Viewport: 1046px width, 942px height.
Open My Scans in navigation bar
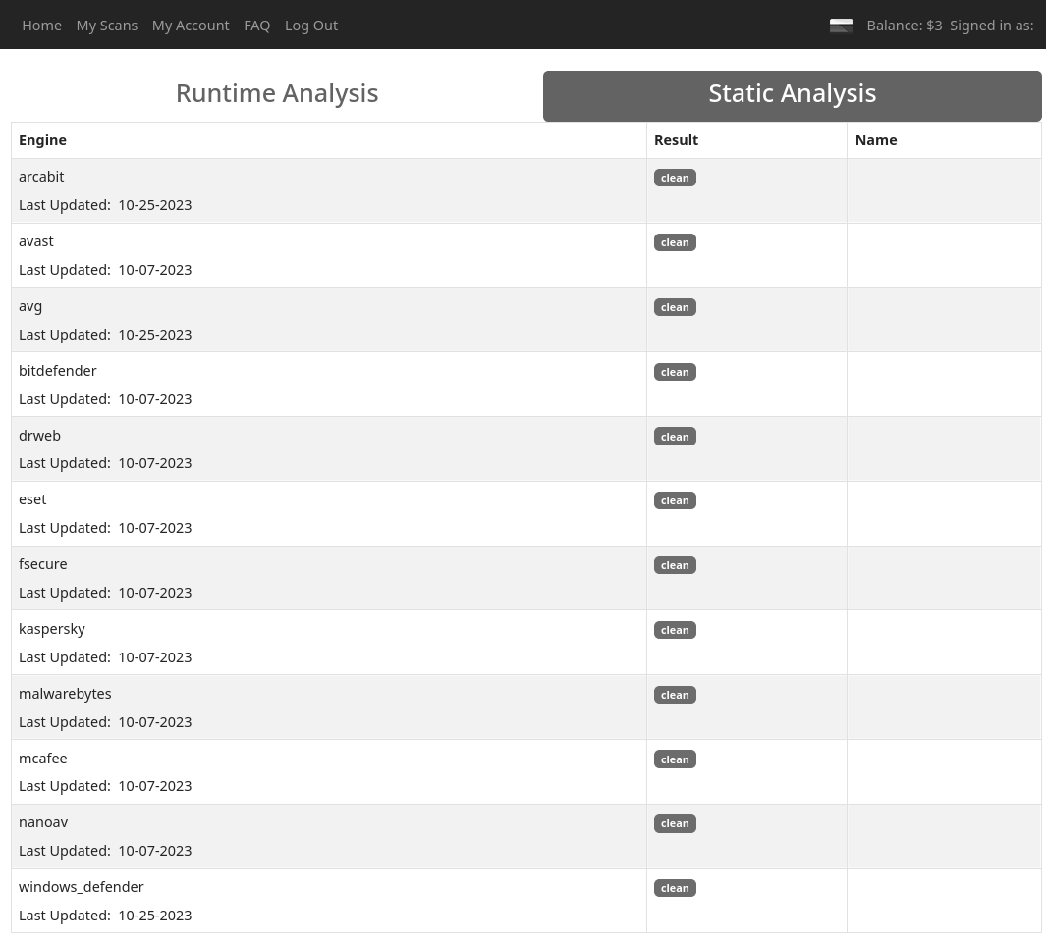coord(107,26)
